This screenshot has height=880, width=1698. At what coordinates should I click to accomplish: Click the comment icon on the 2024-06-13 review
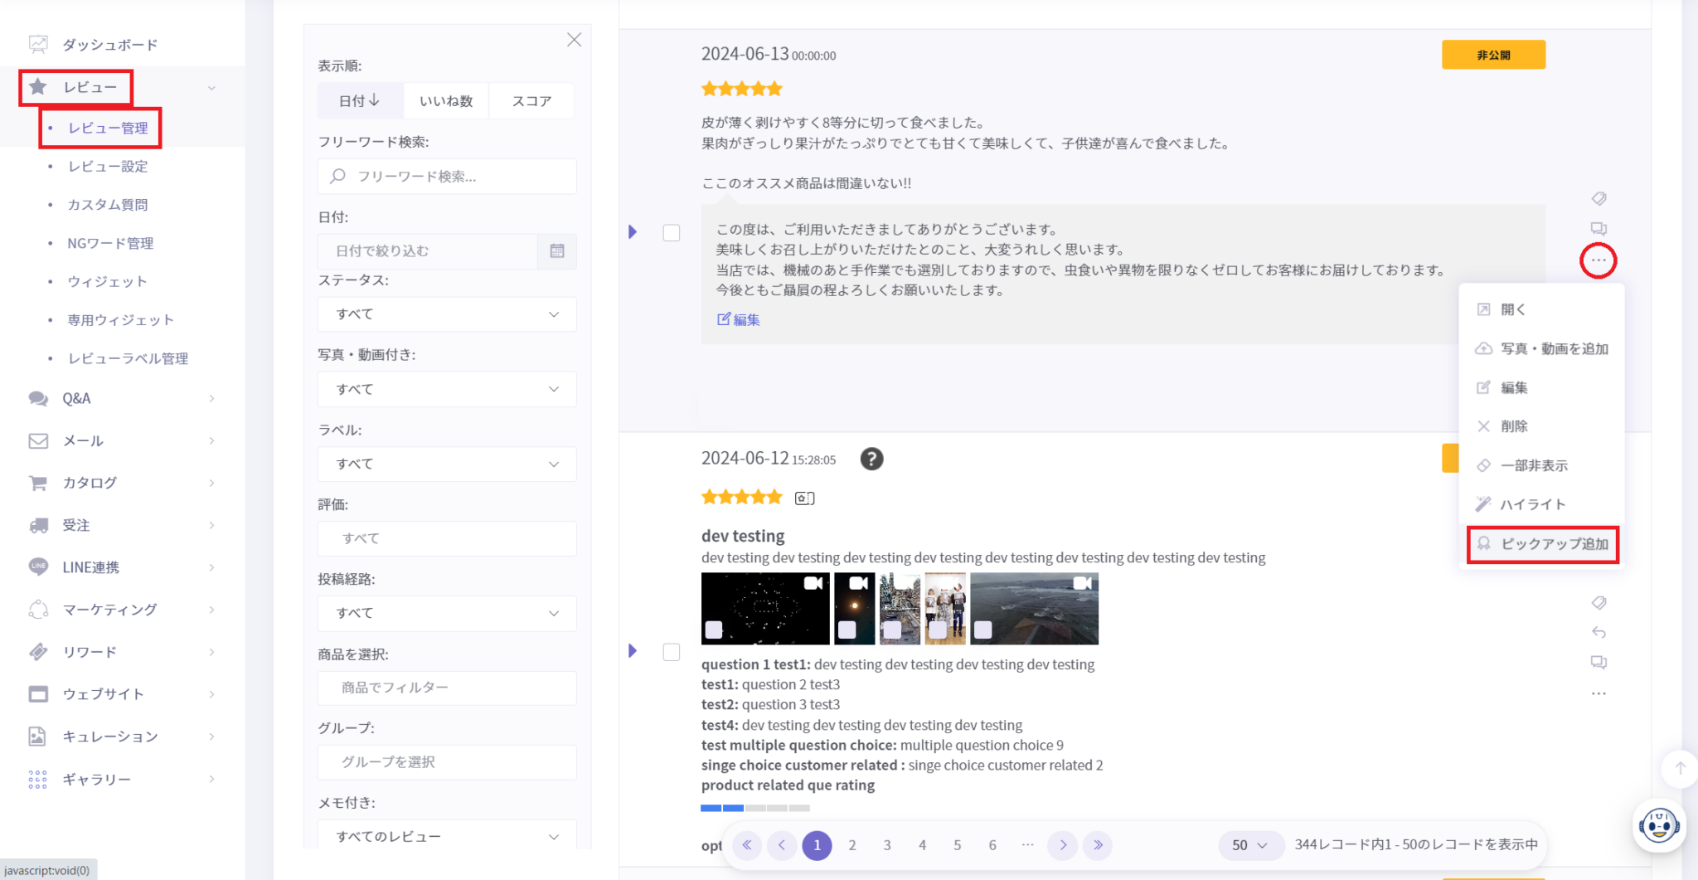tap(1599, 229)
